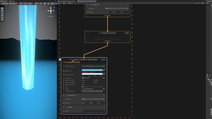Select the Scale tool in Scene toolbar

(2, 15)
